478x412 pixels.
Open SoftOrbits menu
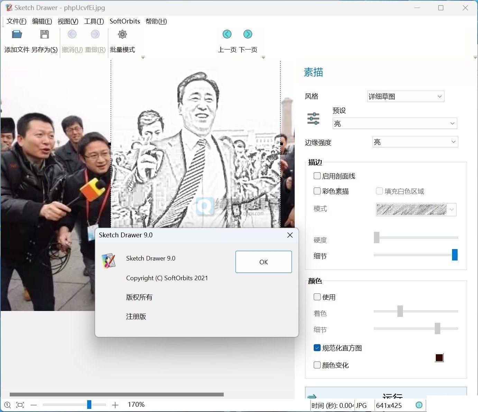tap(125, 21)
